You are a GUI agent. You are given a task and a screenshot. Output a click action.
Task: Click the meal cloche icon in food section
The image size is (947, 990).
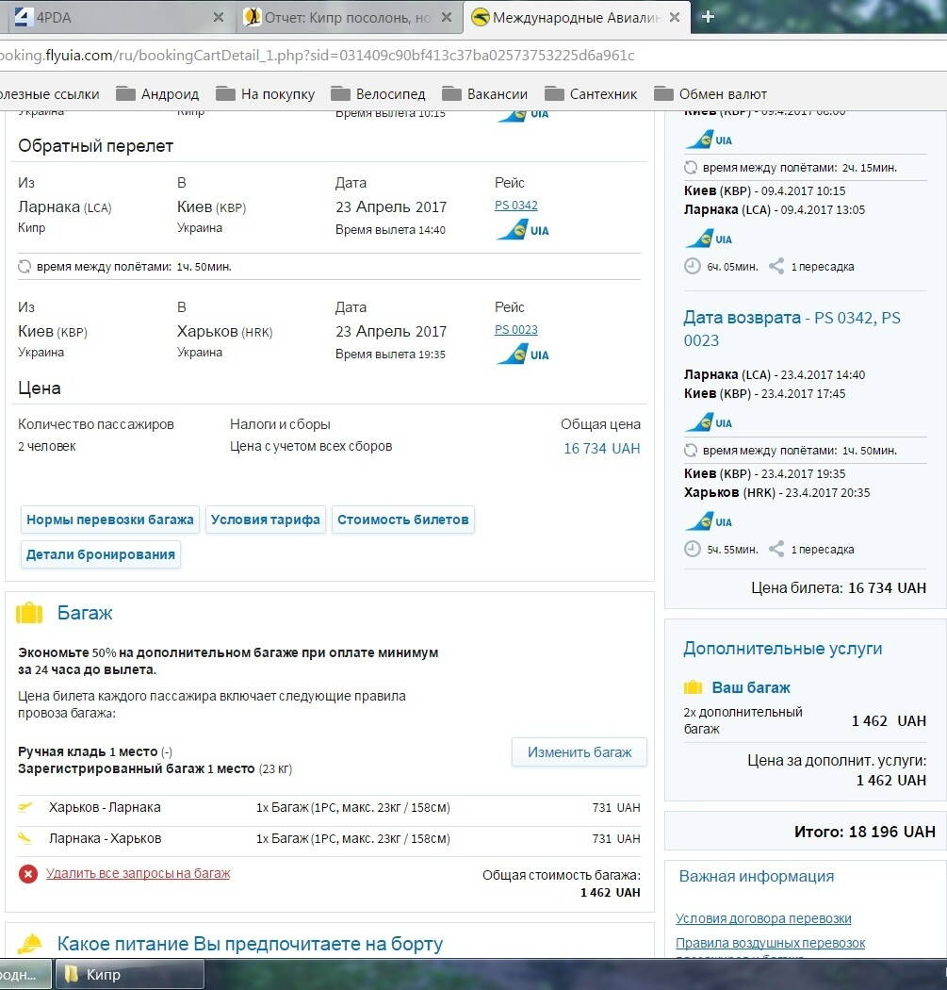pos(30,944)
